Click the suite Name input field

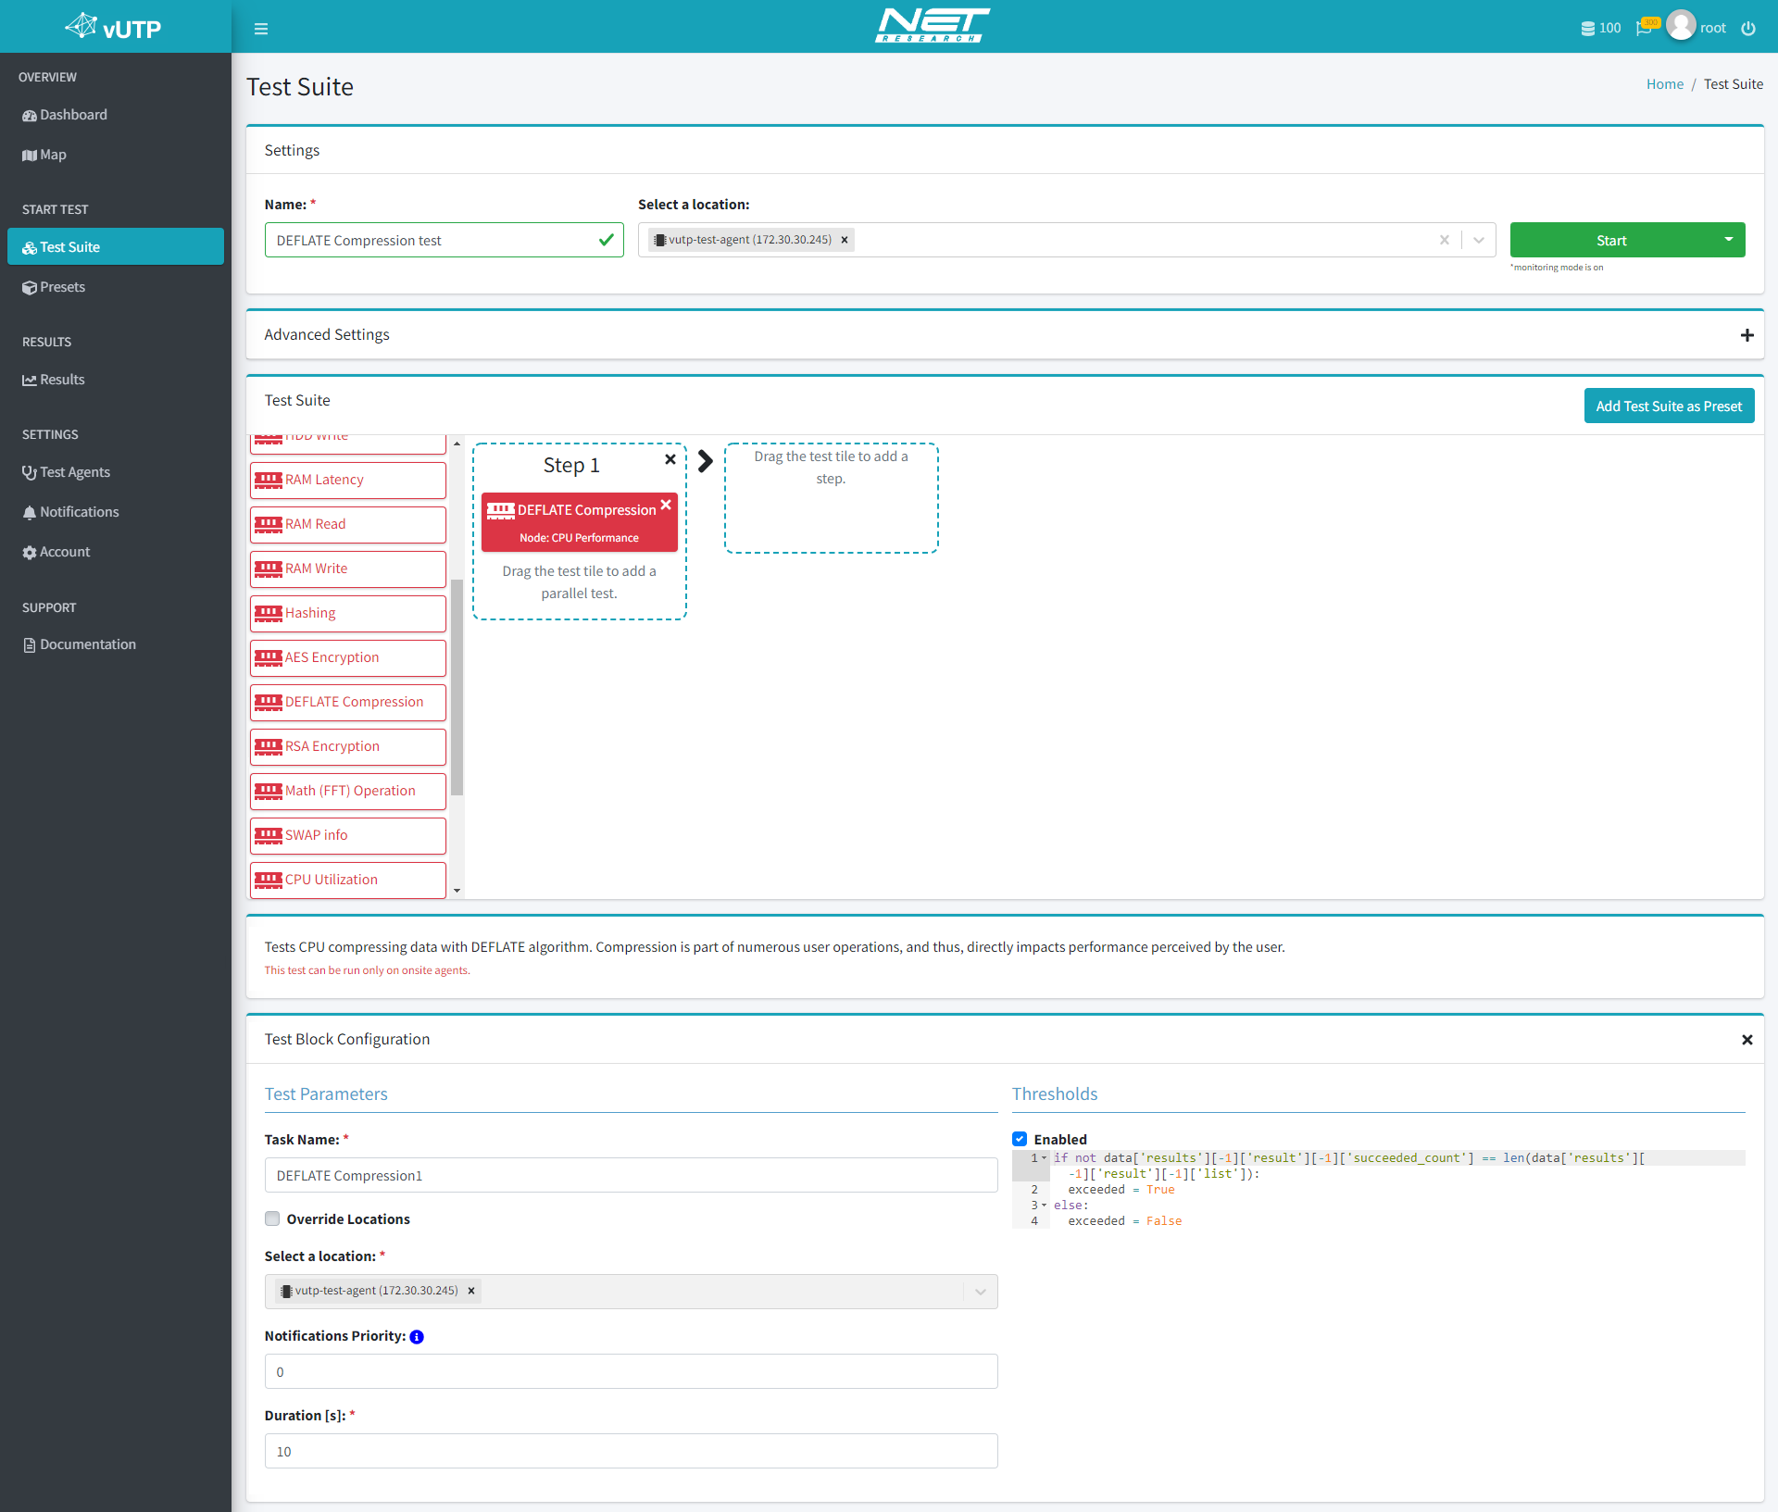click(x=444, y=240)
